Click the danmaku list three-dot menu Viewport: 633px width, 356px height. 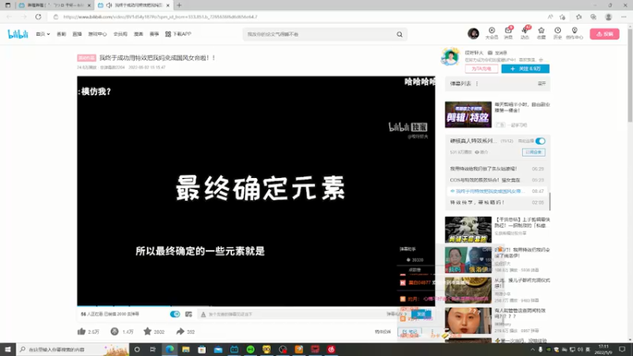coord(477,84)
